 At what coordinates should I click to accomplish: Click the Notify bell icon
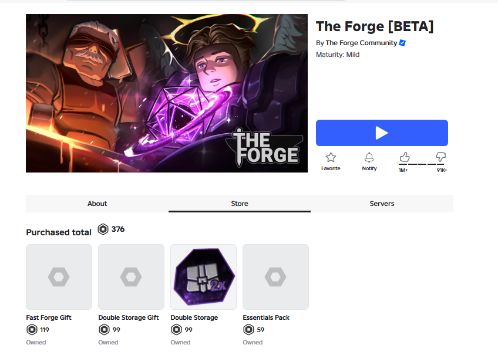point(369,157)
